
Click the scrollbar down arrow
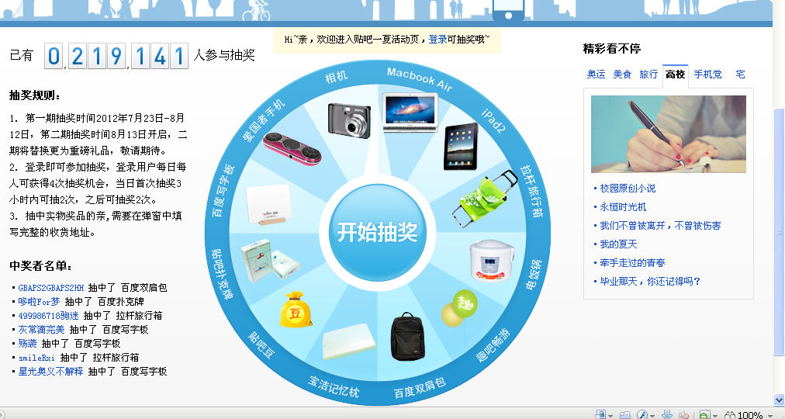point(779,400)
